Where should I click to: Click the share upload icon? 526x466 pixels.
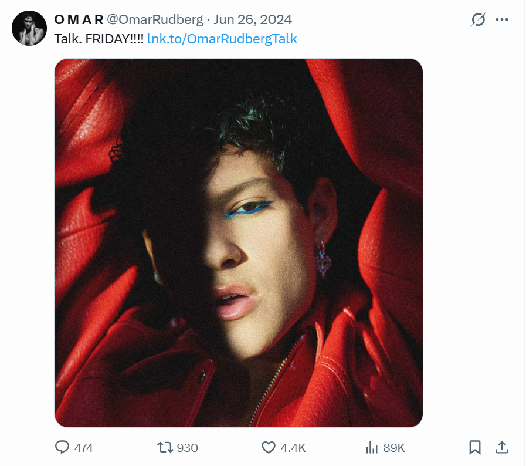(x=501, y=447)
